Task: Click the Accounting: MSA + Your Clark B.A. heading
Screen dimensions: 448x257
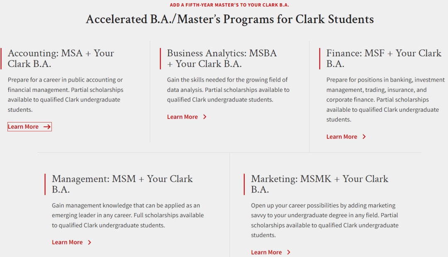Action: click(x=61, y=58)
